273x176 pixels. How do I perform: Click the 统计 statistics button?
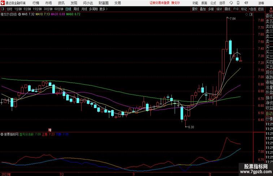tap(219, 9)
